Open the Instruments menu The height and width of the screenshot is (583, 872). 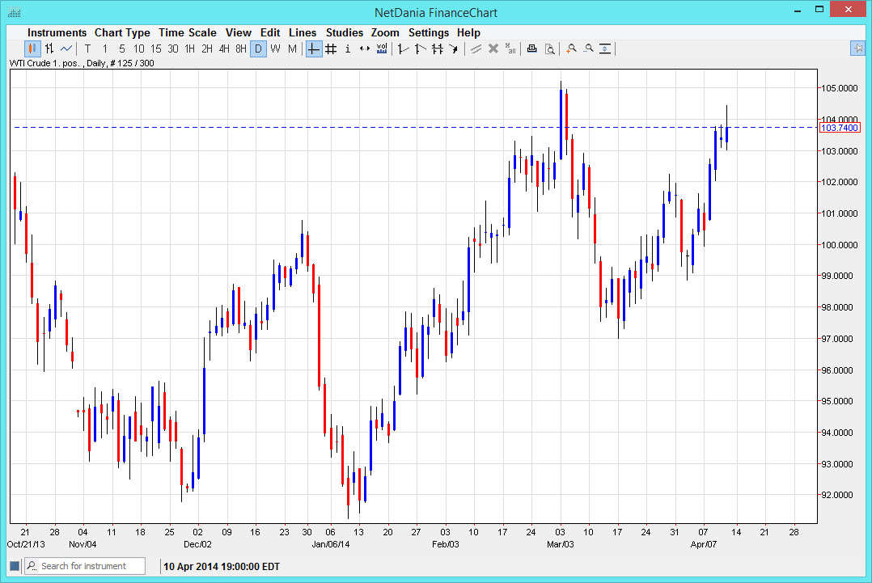(x=57, y=32)
